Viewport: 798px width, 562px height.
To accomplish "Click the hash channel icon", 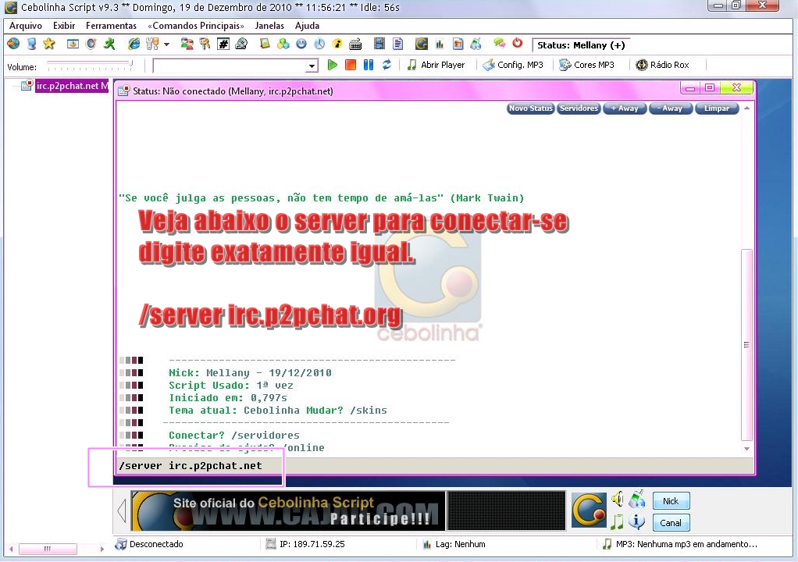I will click(223, 44).
